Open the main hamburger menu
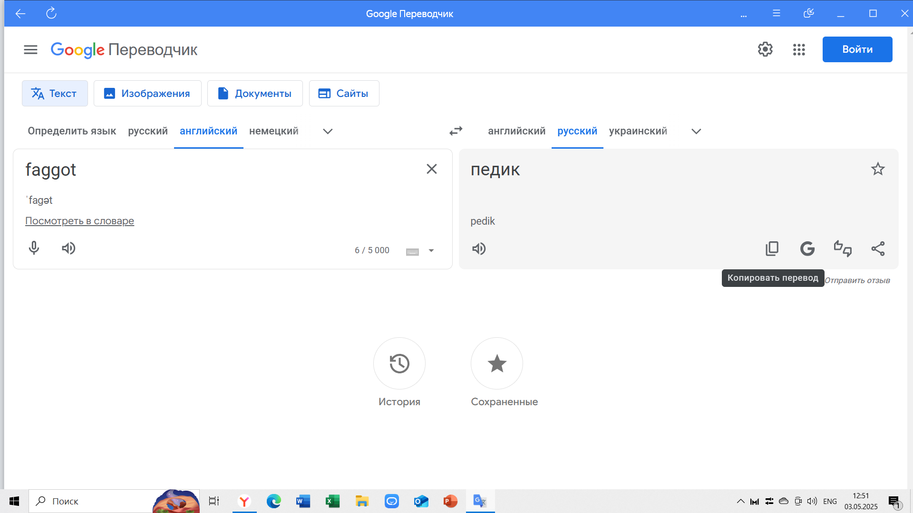 click(x=30, y=49)
